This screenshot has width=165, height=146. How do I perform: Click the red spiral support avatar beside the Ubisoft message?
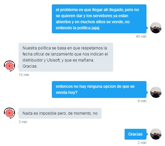(9, 66)
